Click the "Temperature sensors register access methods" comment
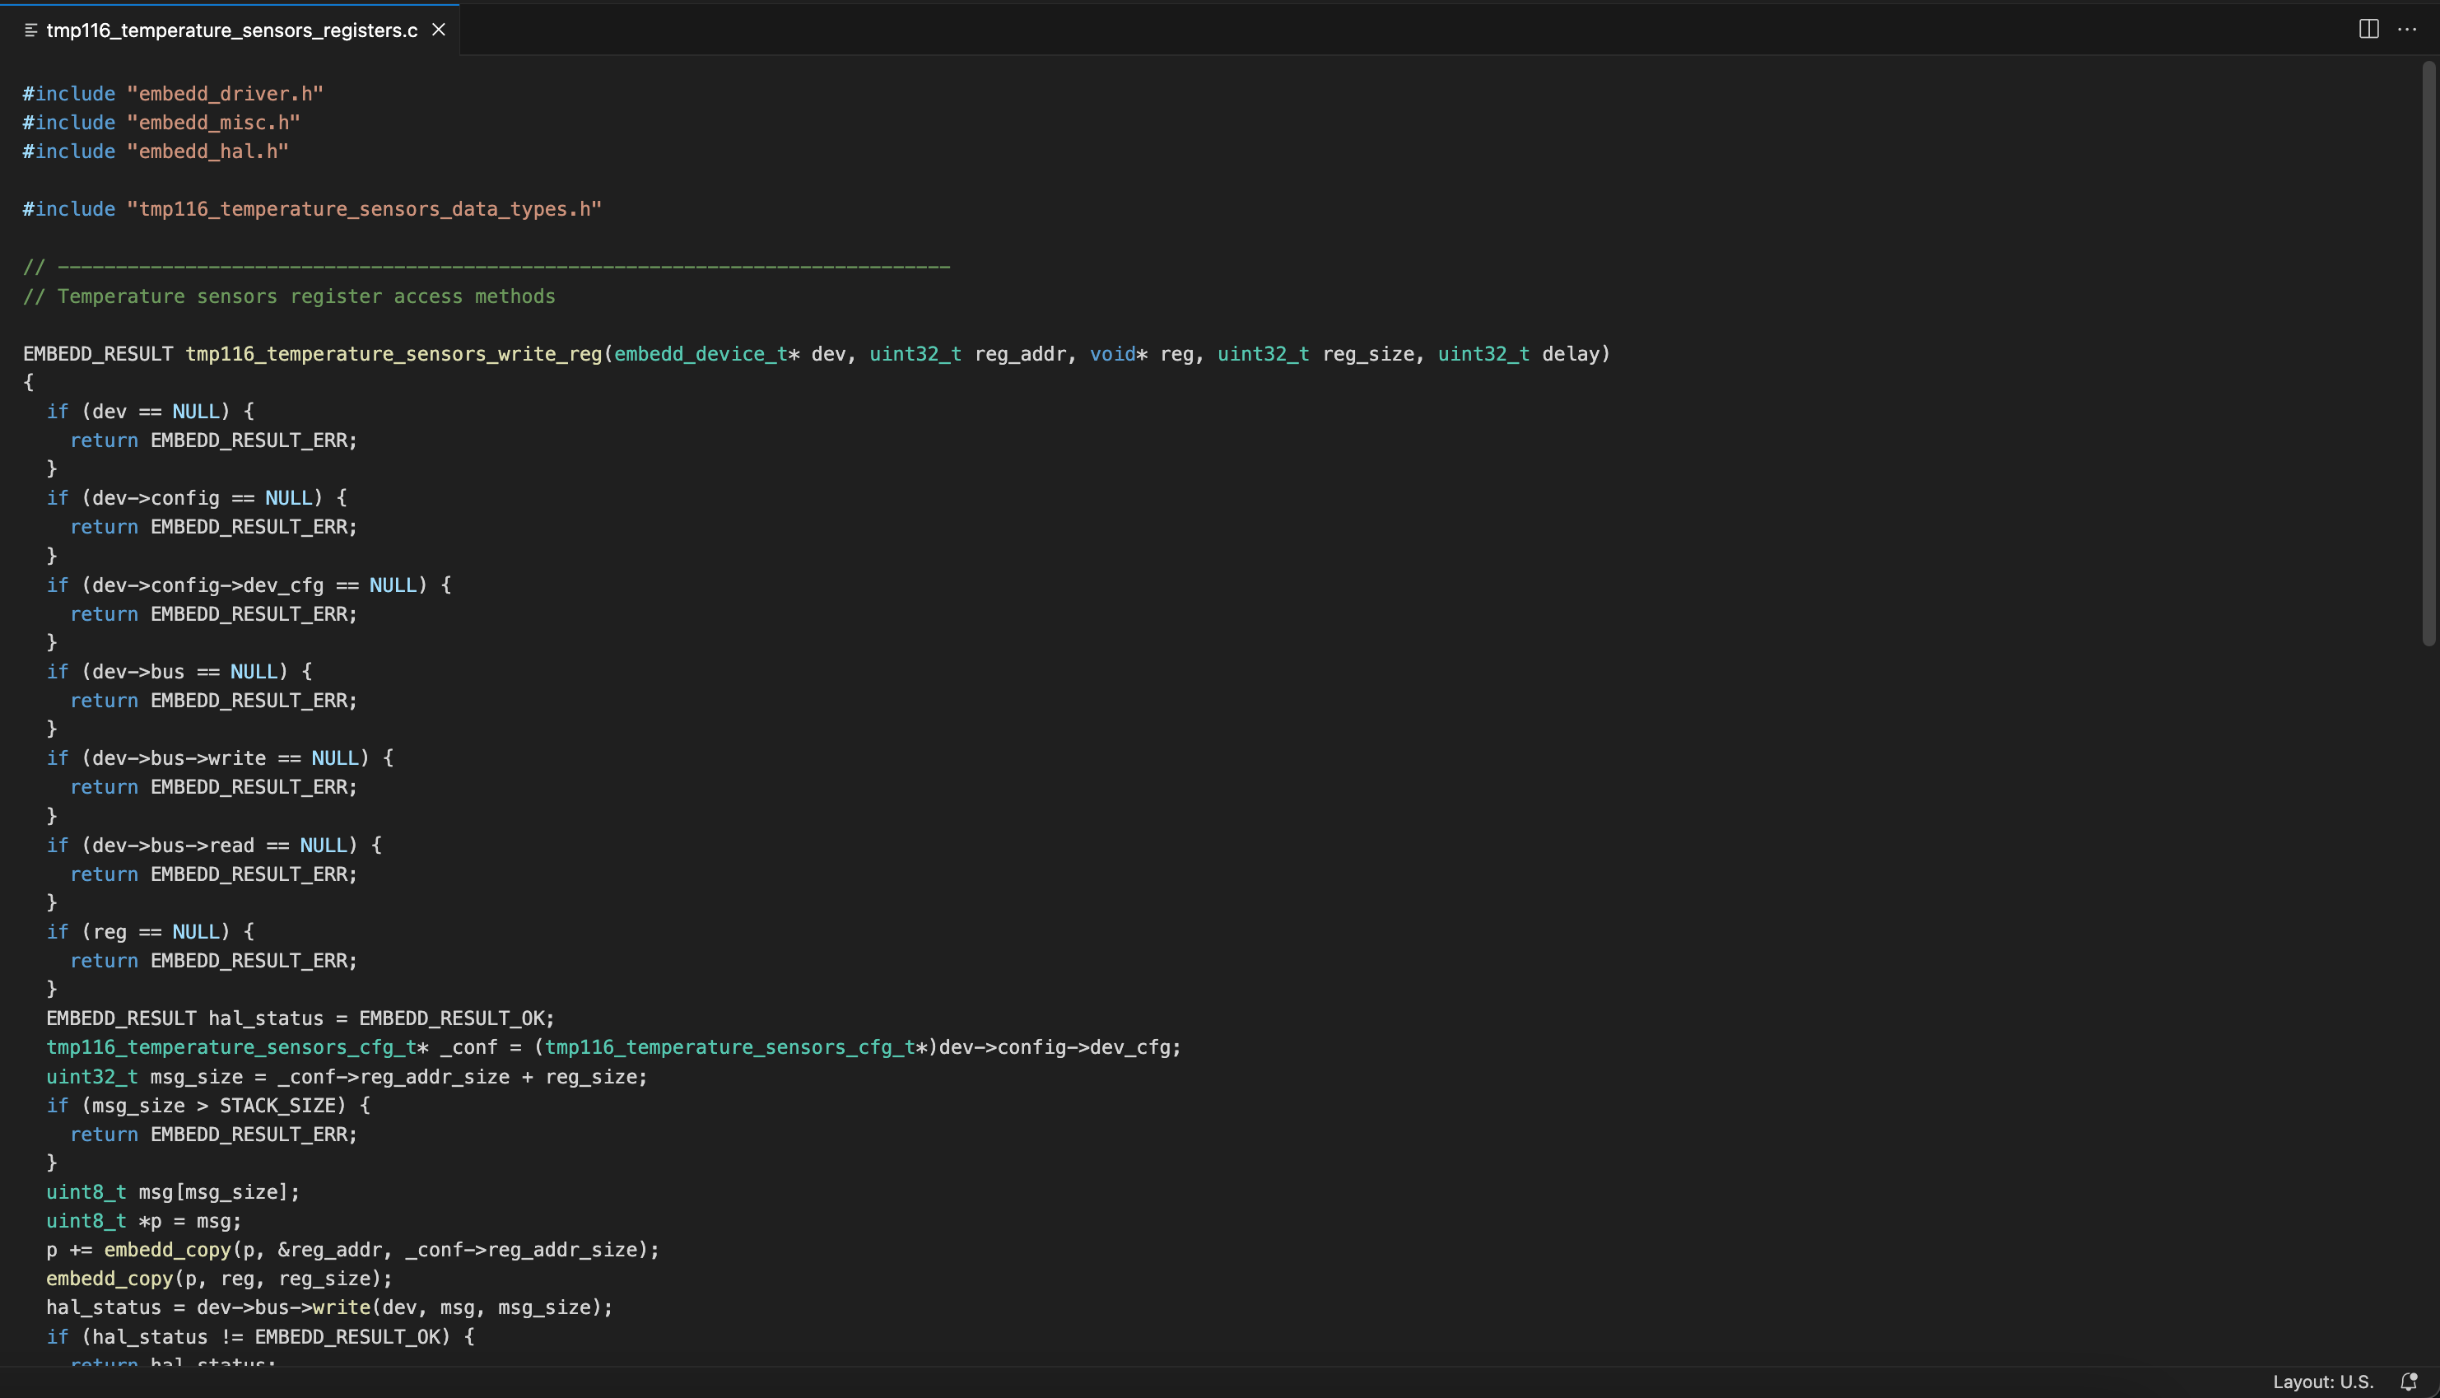Screen dimensions: 2440x1398 coord(305,296)
